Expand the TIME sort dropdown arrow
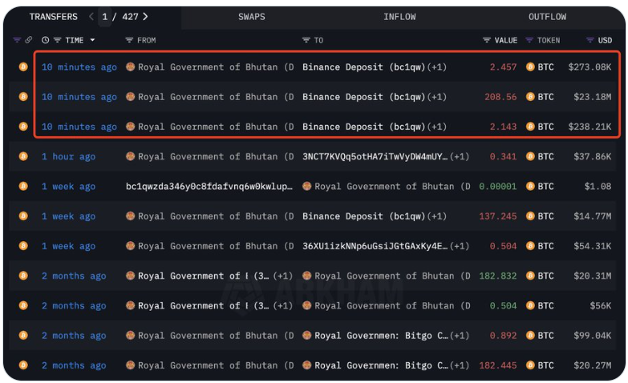 pyautogui.click(x=92, y=40)
